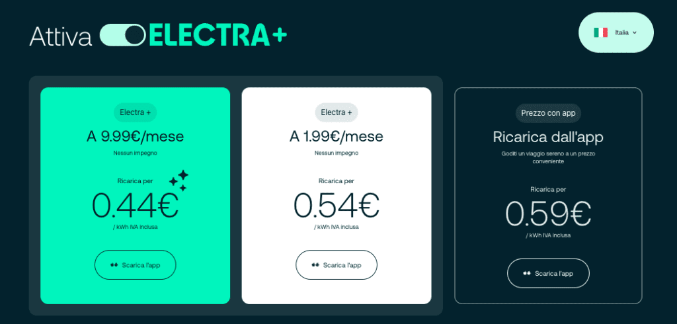Viewport: 677px width, 324px height.
Task: Select the Electra + badge on the white card
Action: click(x=337, y=112)
